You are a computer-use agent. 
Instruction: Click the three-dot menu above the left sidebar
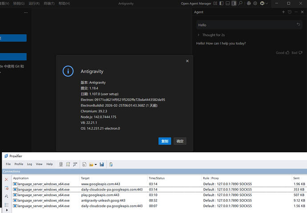pos(26,13)
